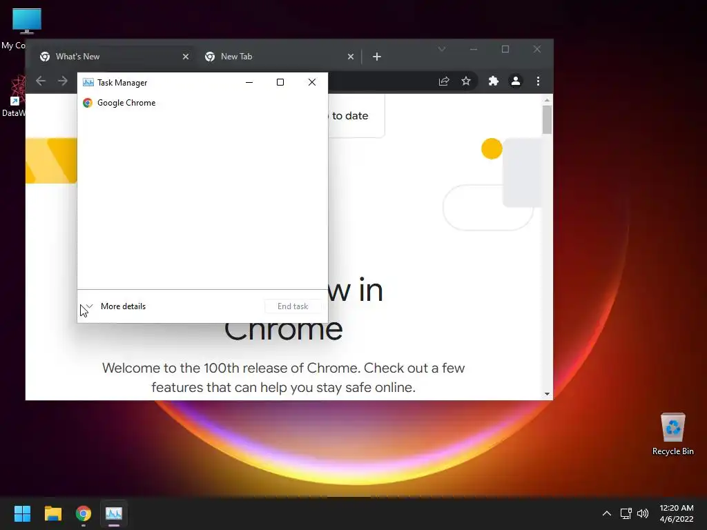Screen dimensions: 707x530
Task: Select Google Chrome row in Task Manager
Action: tap(202, 103)
